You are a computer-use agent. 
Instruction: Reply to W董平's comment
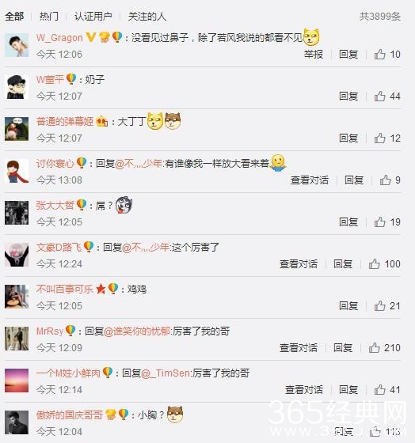coord(348,96)
